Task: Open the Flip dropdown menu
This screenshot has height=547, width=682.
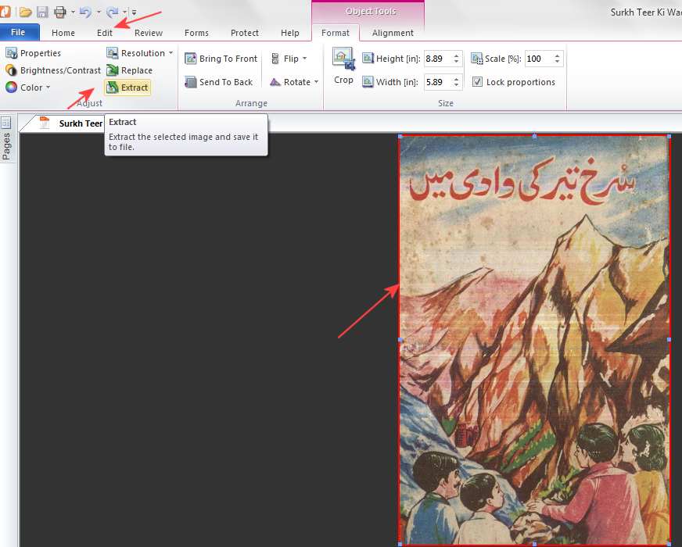Action: [x=289, y=59]
